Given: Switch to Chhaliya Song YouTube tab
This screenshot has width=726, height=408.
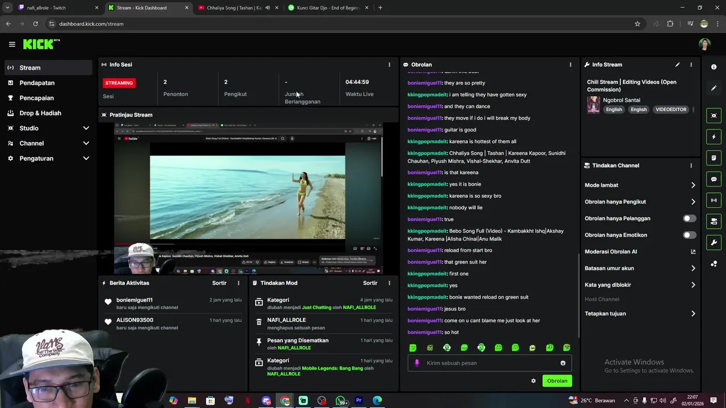Looking at the screenshot, I should 238,8.
